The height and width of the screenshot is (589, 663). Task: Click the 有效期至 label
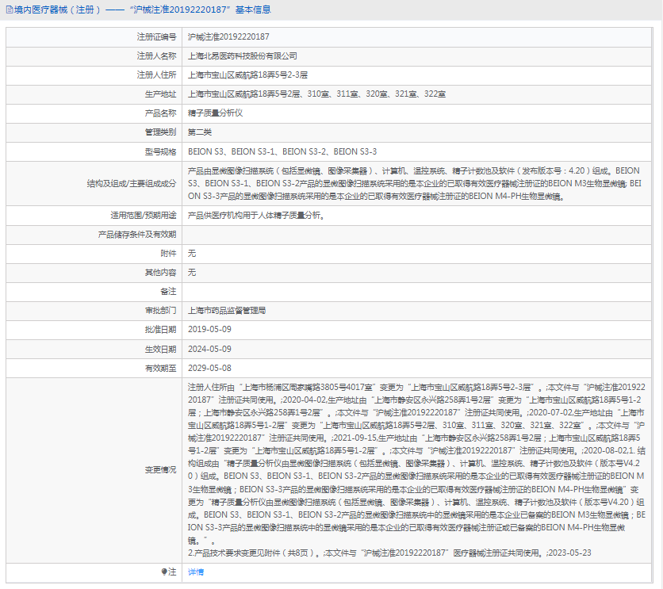coord(161,369)
